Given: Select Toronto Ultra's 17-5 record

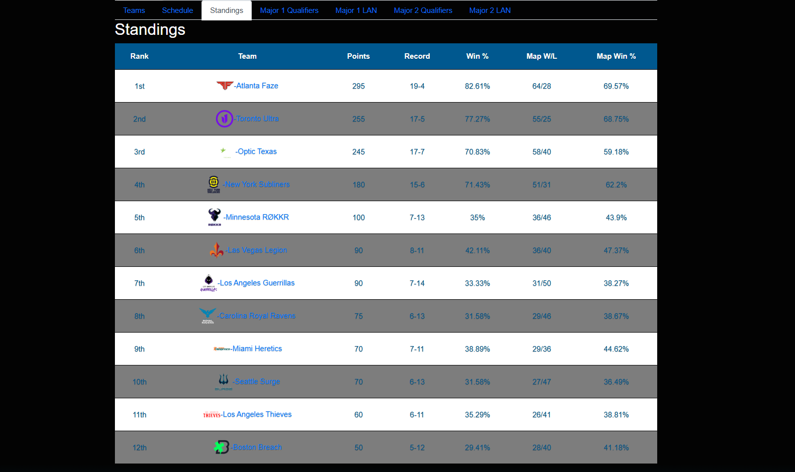Looking at the screenshot, I should point(417,119).
